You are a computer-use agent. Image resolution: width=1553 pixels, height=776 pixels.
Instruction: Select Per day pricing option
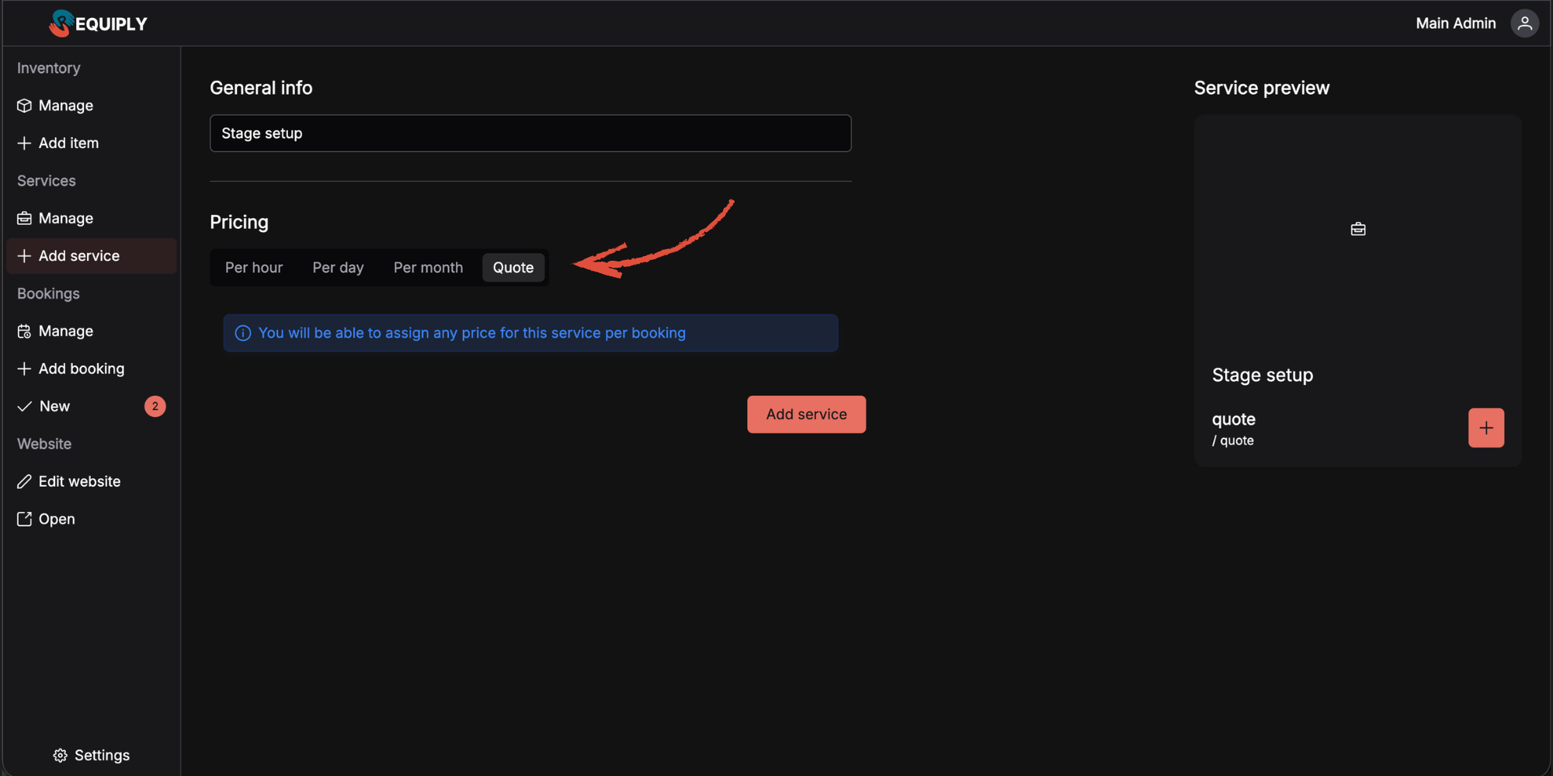pos(338,268)
